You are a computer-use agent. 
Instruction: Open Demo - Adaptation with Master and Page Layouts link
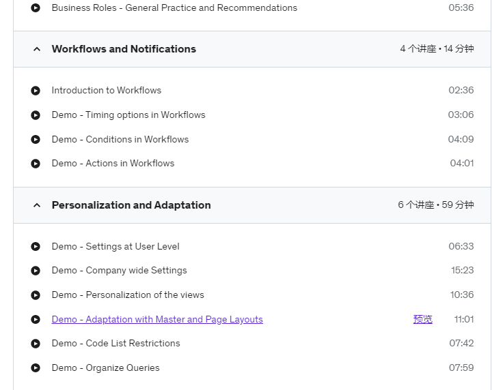pyautogui.click(x=157, y=319)
